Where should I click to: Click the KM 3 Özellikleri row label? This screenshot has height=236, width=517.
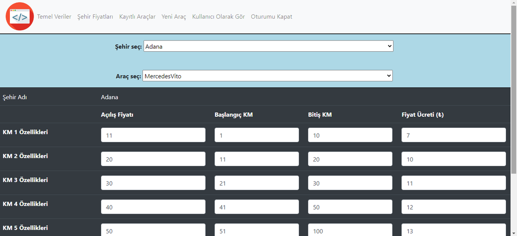[25, 180]
